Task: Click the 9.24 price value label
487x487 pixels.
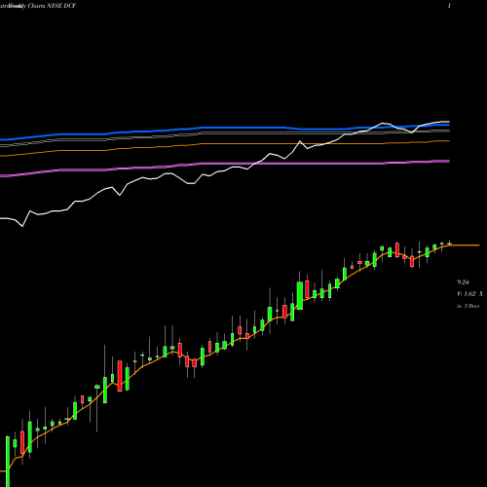Action: (463, 282)
